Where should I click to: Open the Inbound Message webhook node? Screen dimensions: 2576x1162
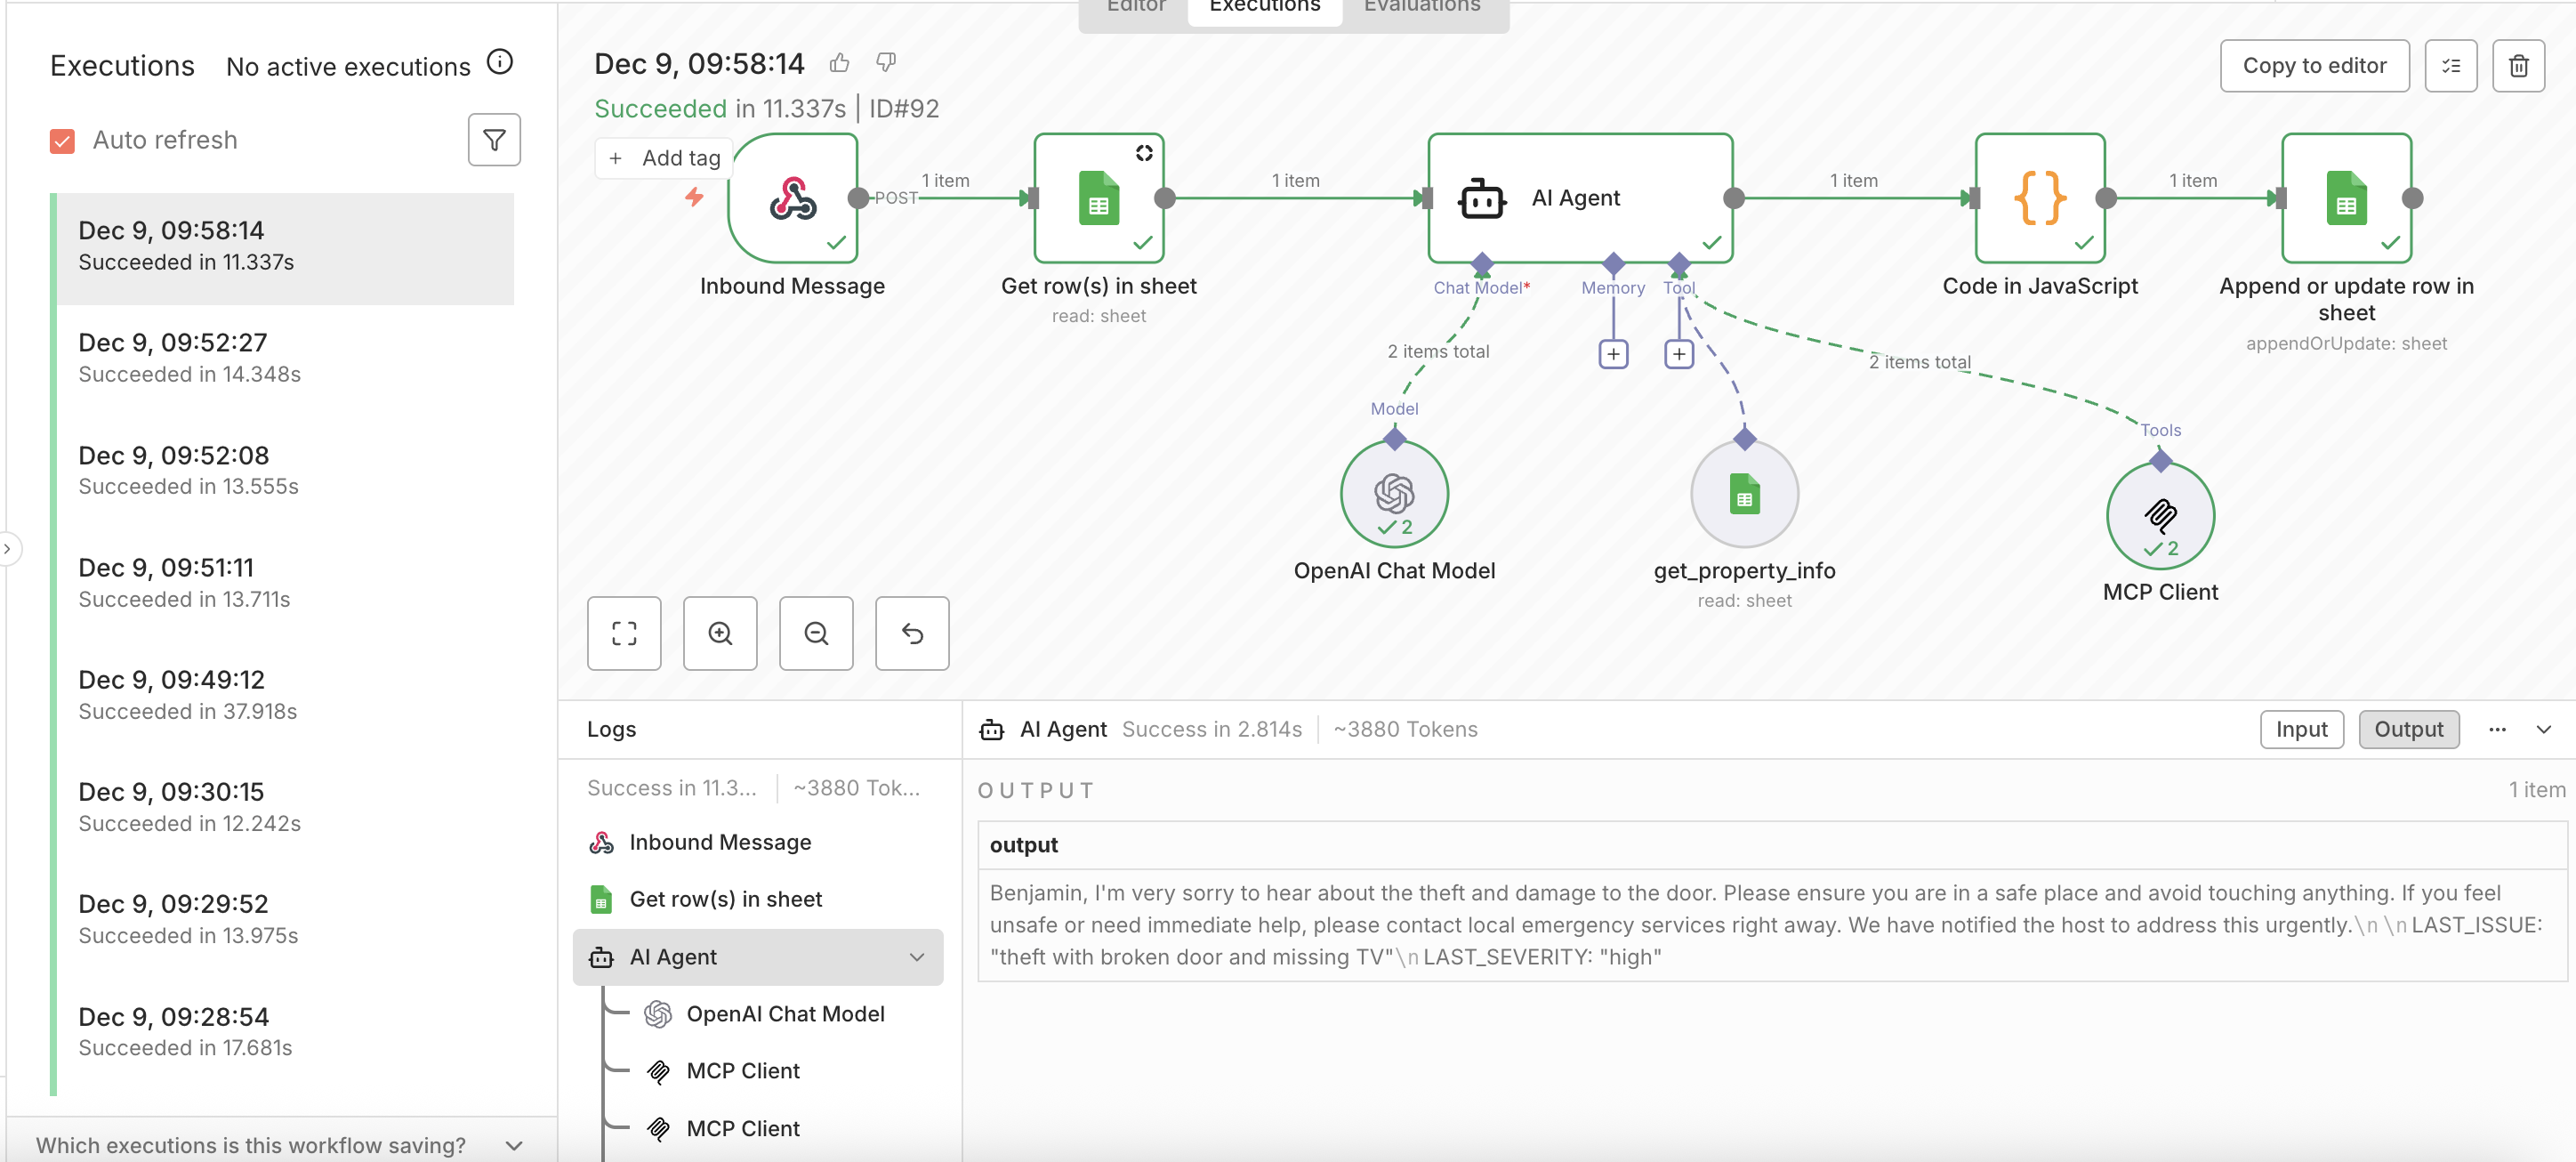coord(793,198)
